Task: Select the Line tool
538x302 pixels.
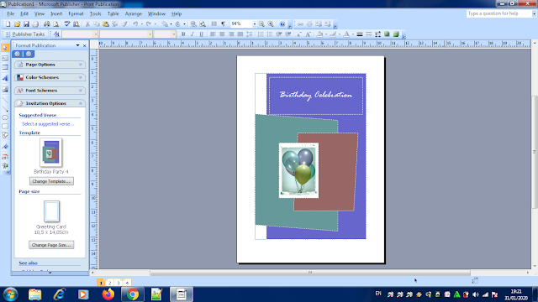Action: pos(5,101)
